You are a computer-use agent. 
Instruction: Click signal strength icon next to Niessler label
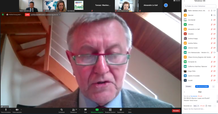(x=2, y=107)
